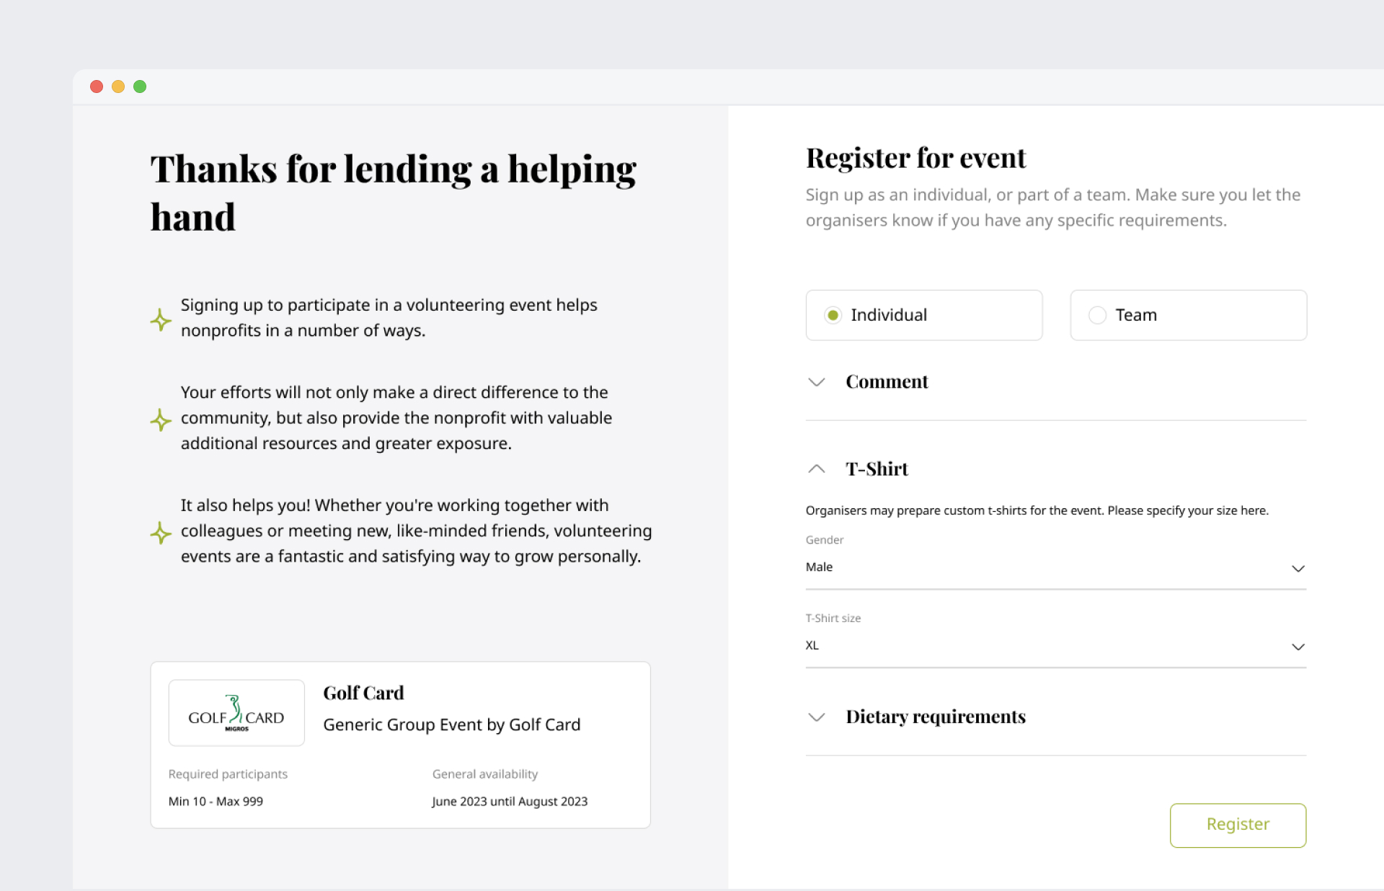Click the Comment section heading
The image size is (1384, 891).
pyautogui.click(x=887, y=382)
